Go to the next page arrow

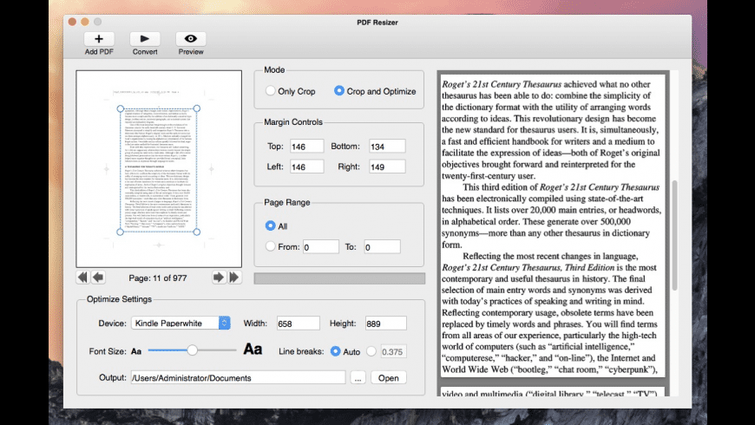[219, 278]
